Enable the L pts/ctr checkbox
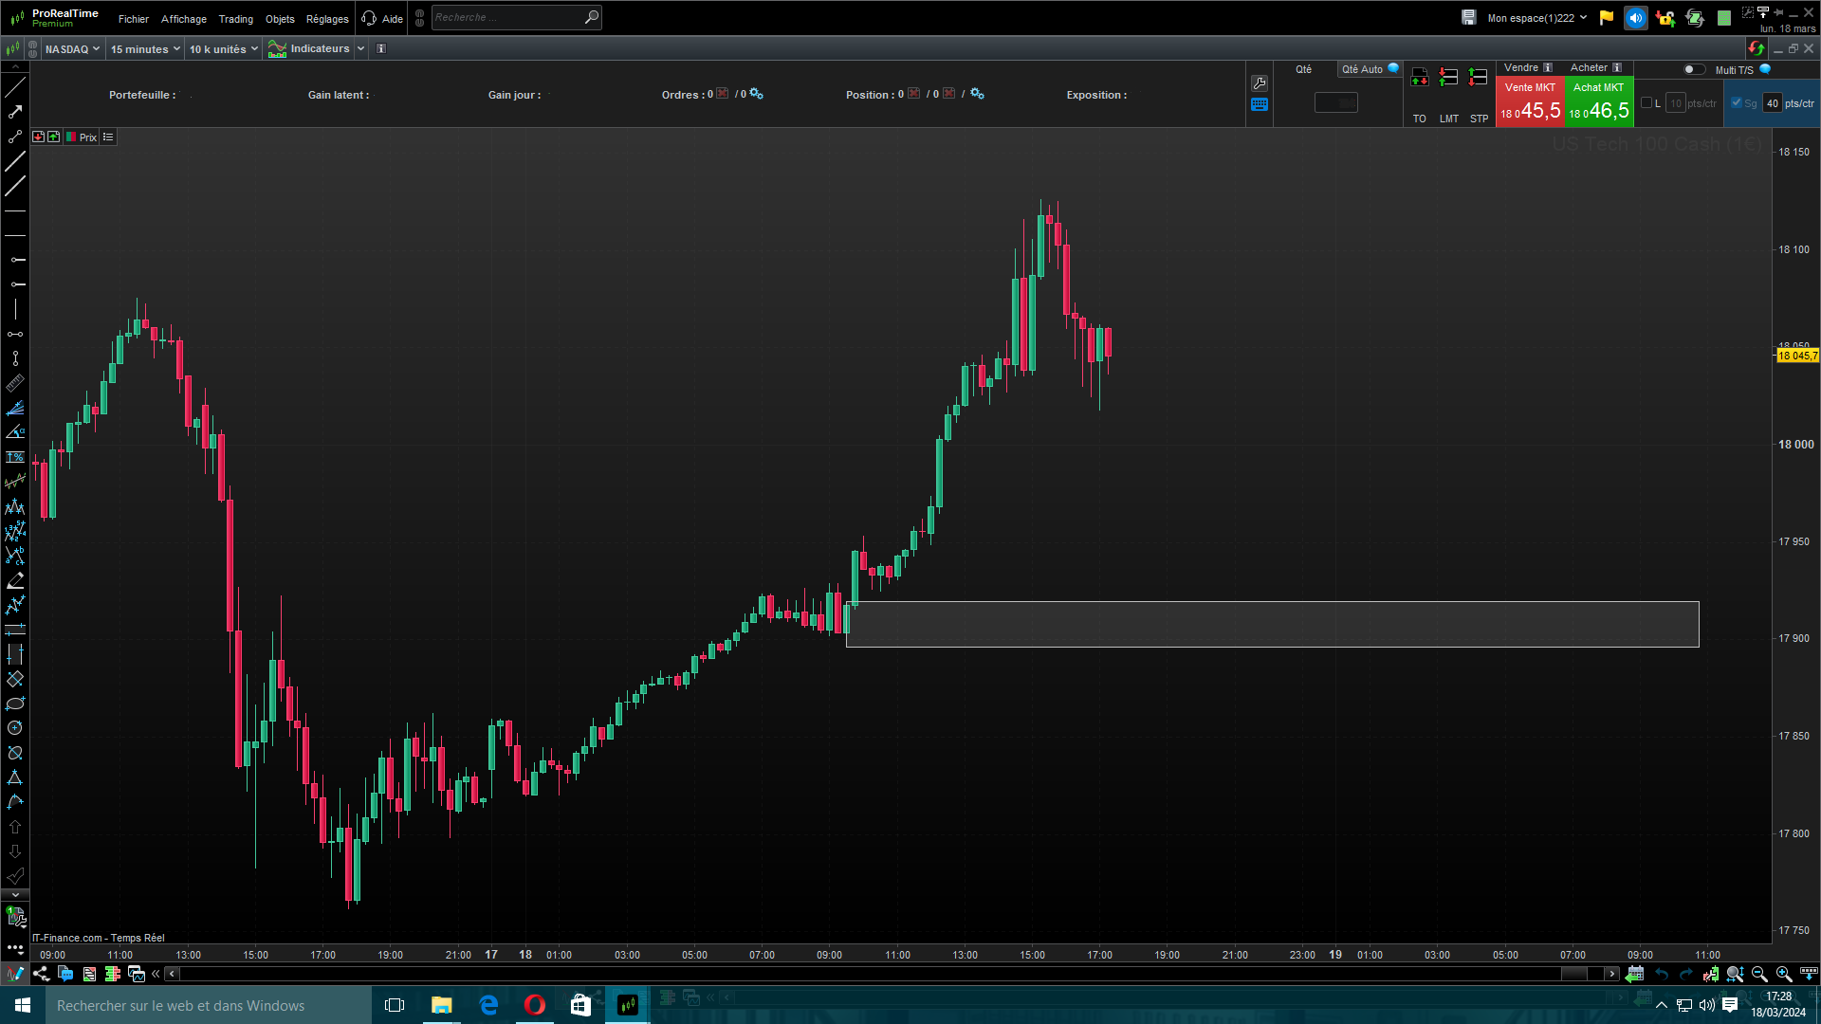The height and width of the screenshot is (1024, 1821). pyautogui.click(x=1646, y=103)
